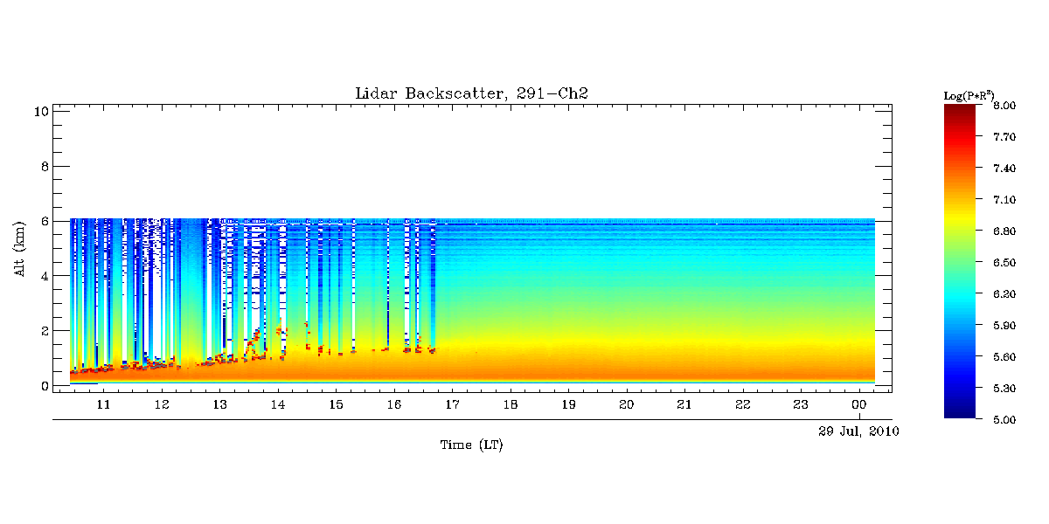Click the 'Time (LT)' axis label
Viewport: 1049px width, 524px height.
pos(471,445)
